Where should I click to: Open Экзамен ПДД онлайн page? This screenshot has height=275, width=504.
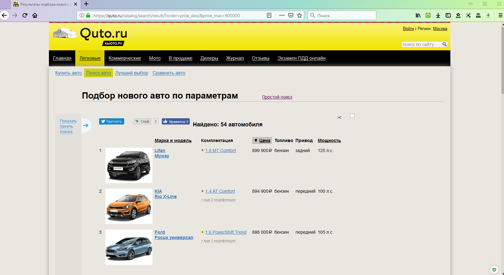(x=301, y=58)
